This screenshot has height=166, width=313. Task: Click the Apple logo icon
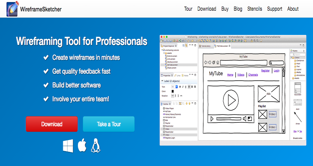click(x=82, y=145)
